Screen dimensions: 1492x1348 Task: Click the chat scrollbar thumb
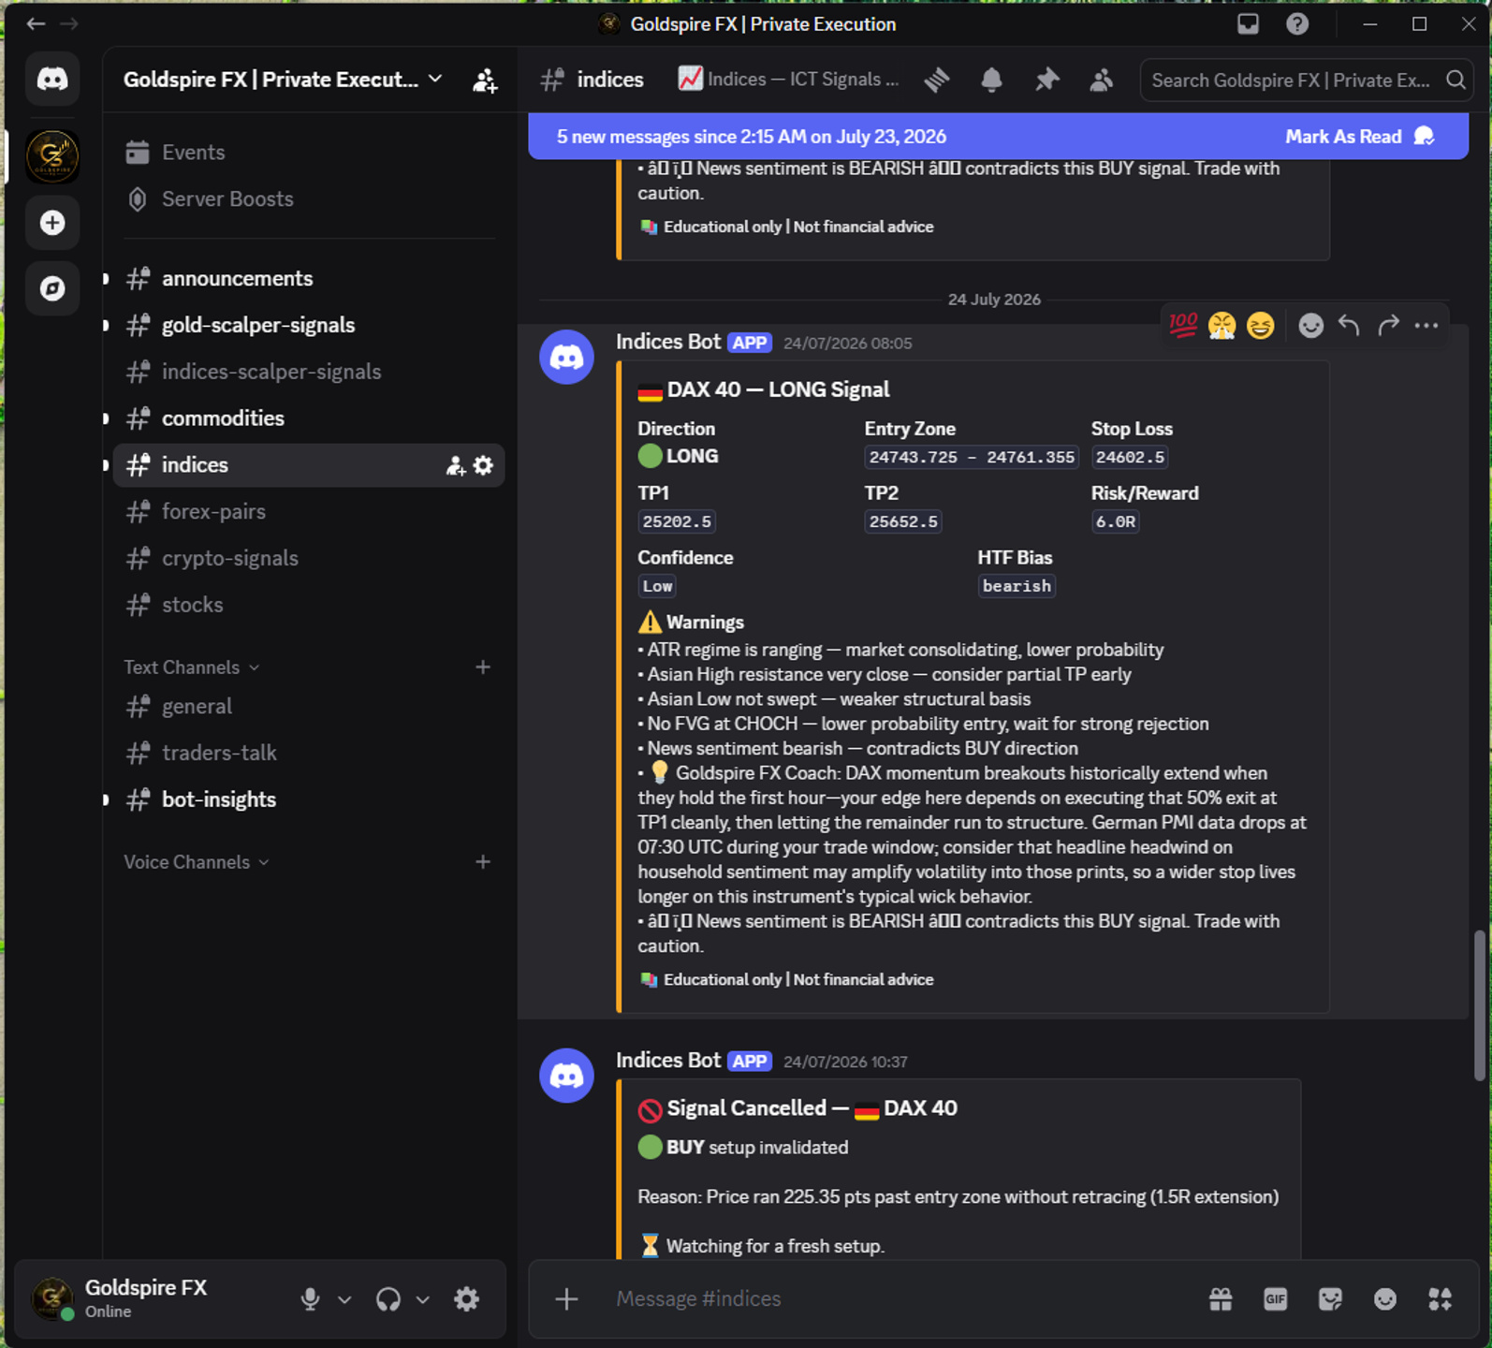pyautogui.click(x=1479, y=1005)
